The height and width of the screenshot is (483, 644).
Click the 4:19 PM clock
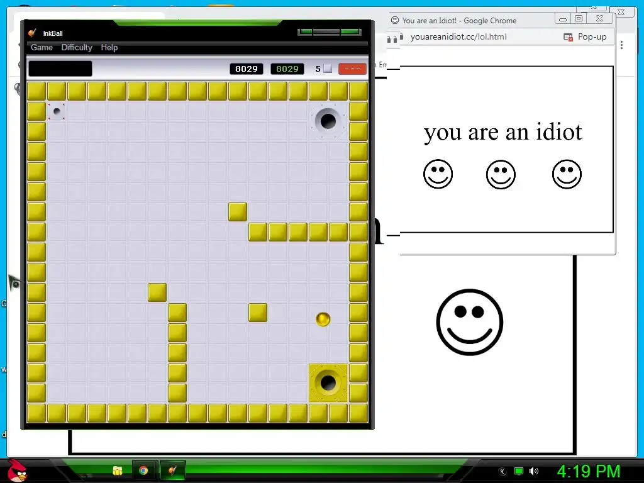[x=589, y=471]
